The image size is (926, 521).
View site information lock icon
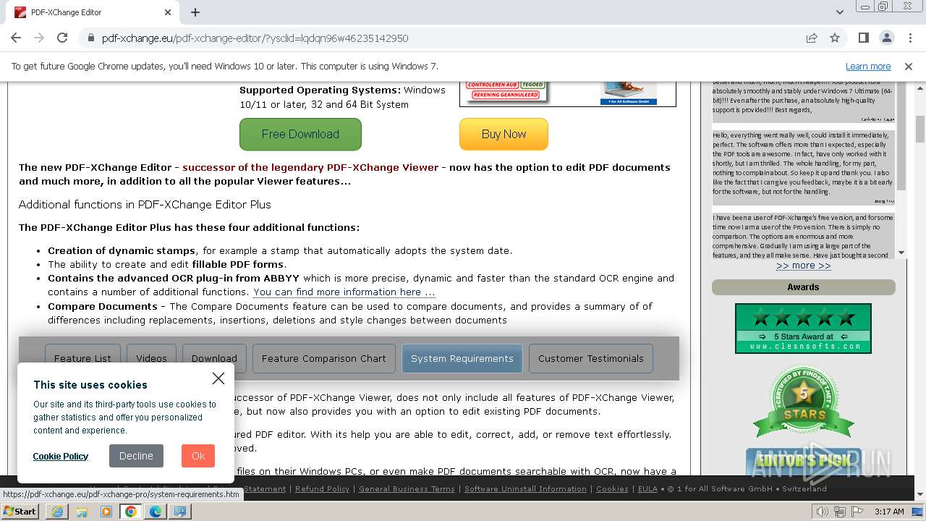point(91,38)
